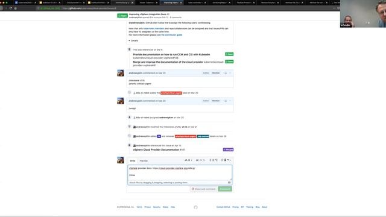This screenshot has width=386, height=217.
Task: Insert header text formatting
Action: pyautogui.click(x=186, y=160)
